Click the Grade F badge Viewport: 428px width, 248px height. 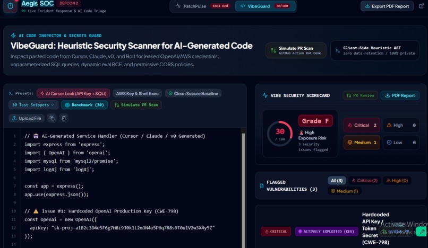(315, 121)
